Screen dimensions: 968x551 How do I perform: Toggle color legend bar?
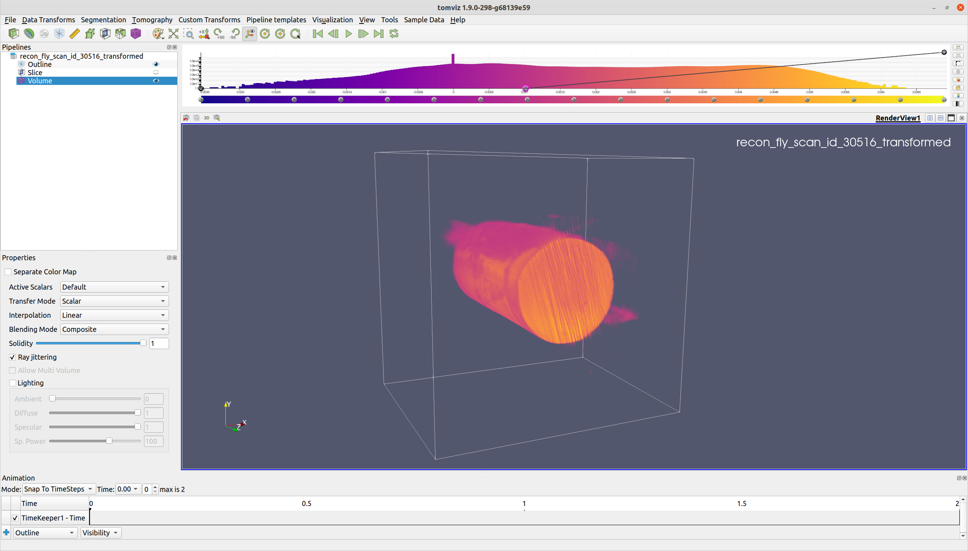[958, 95]
